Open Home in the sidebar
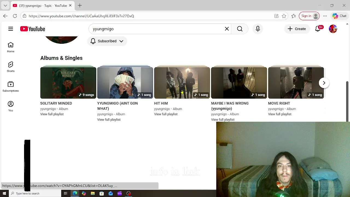The height and width of the screenshot is (197, 350). [x=11, y=47]
